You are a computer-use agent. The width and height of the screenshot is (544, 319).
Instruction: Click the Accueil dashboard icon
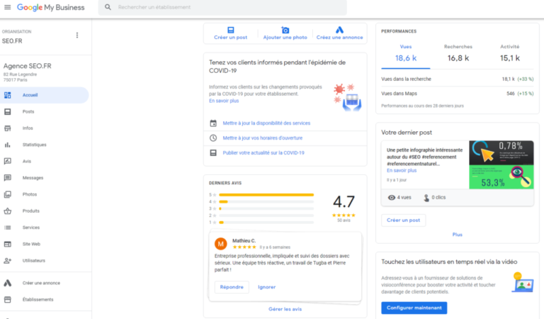click(7, 95)
